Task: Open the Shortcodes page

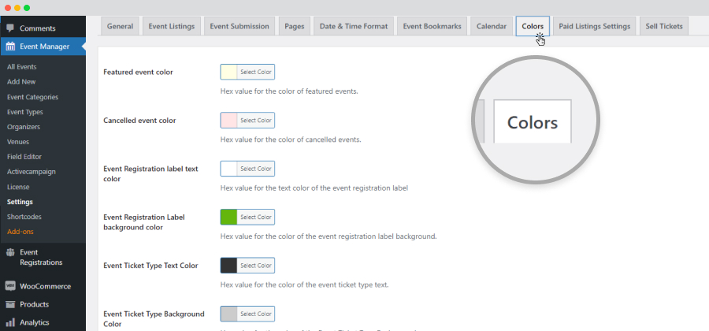Action: (24, 217)
